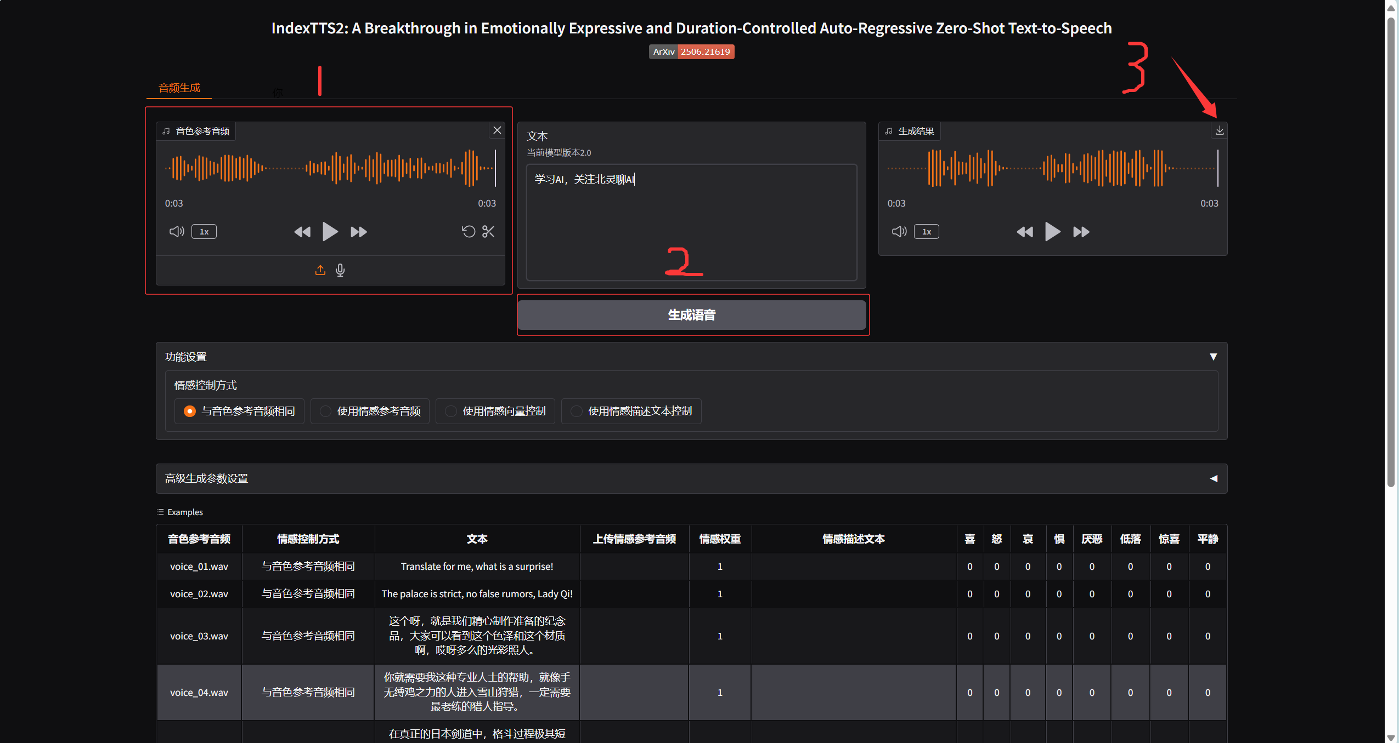Click the microphone record icon
The height and width of the screenshot is (743, 1399).
coord(340,270)
